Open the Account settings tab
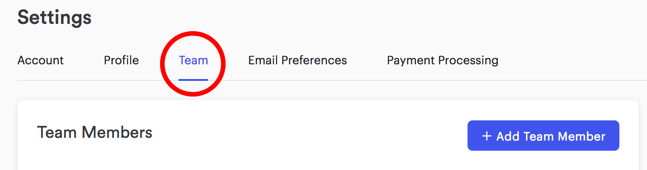Screen dimensions: 647x170 pyautogui.click(x=40, y=60)
